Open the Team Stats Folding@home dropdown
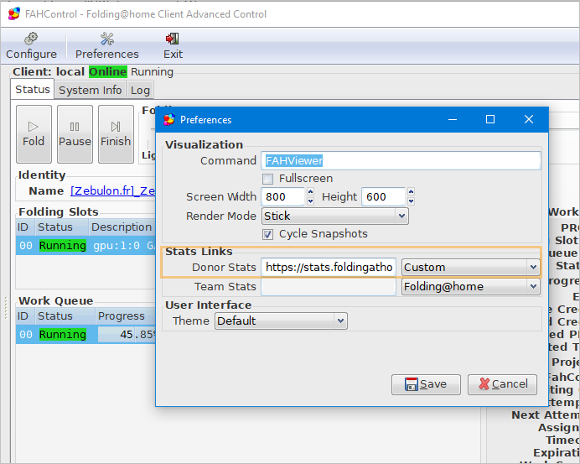This screenshot has height=464, width=580. click(x=470, y=286)
